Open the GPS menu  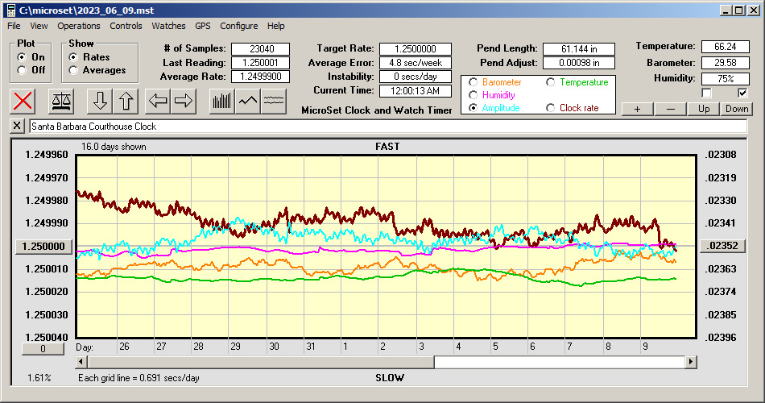point(202,26)
